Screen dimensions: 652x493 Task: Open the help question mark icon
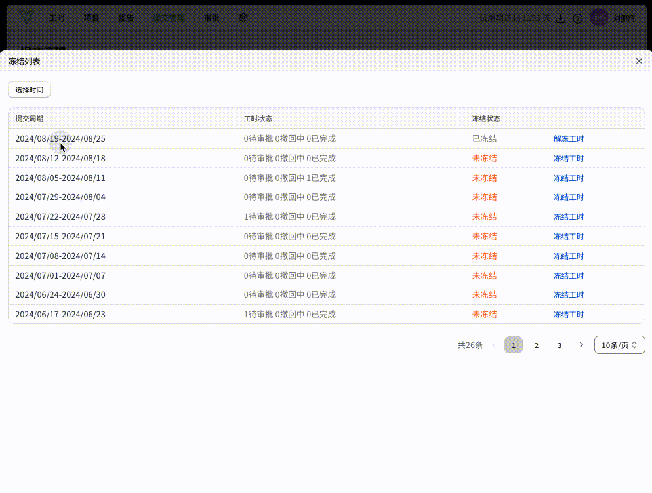pos(577,18)
